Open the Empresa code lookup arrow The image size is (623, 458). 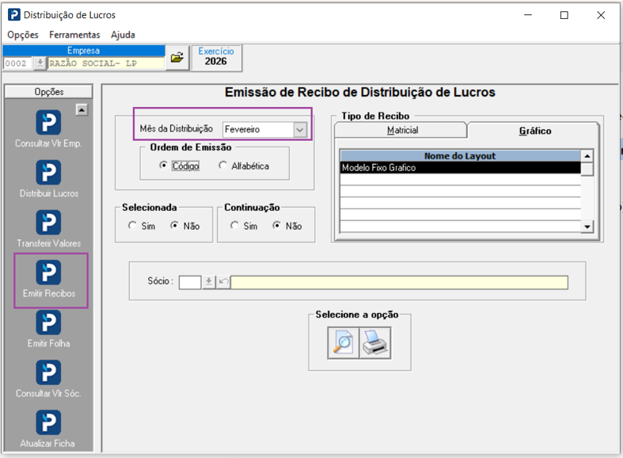pos(40,63)
